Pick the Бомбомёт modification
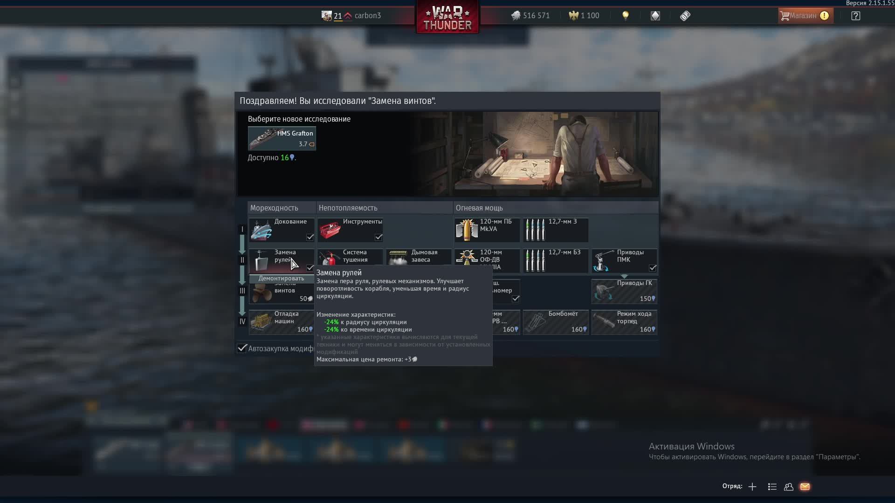895x503 pixels. pyautogui.click(x=555, y=322)
